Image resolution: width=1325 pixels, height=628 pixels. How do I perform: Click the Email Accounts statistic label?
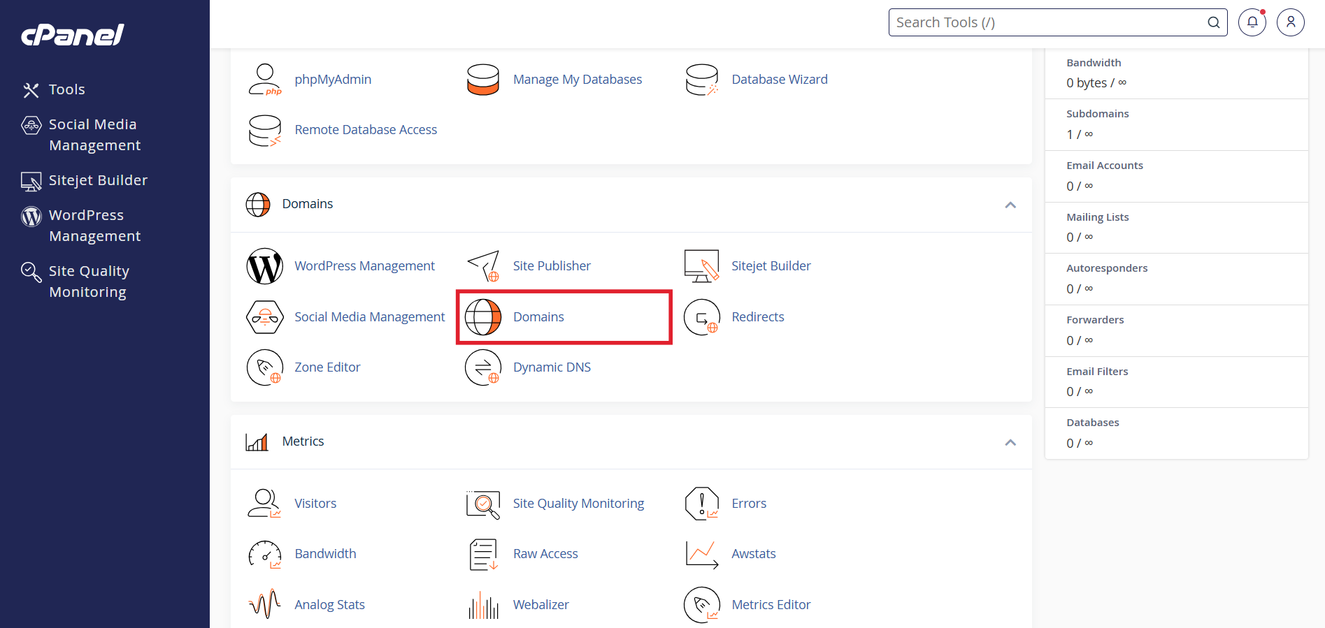click(1105, 166)
